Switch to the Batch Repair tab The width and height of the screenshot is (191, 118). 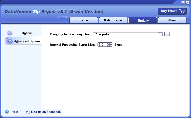point(113,20)
